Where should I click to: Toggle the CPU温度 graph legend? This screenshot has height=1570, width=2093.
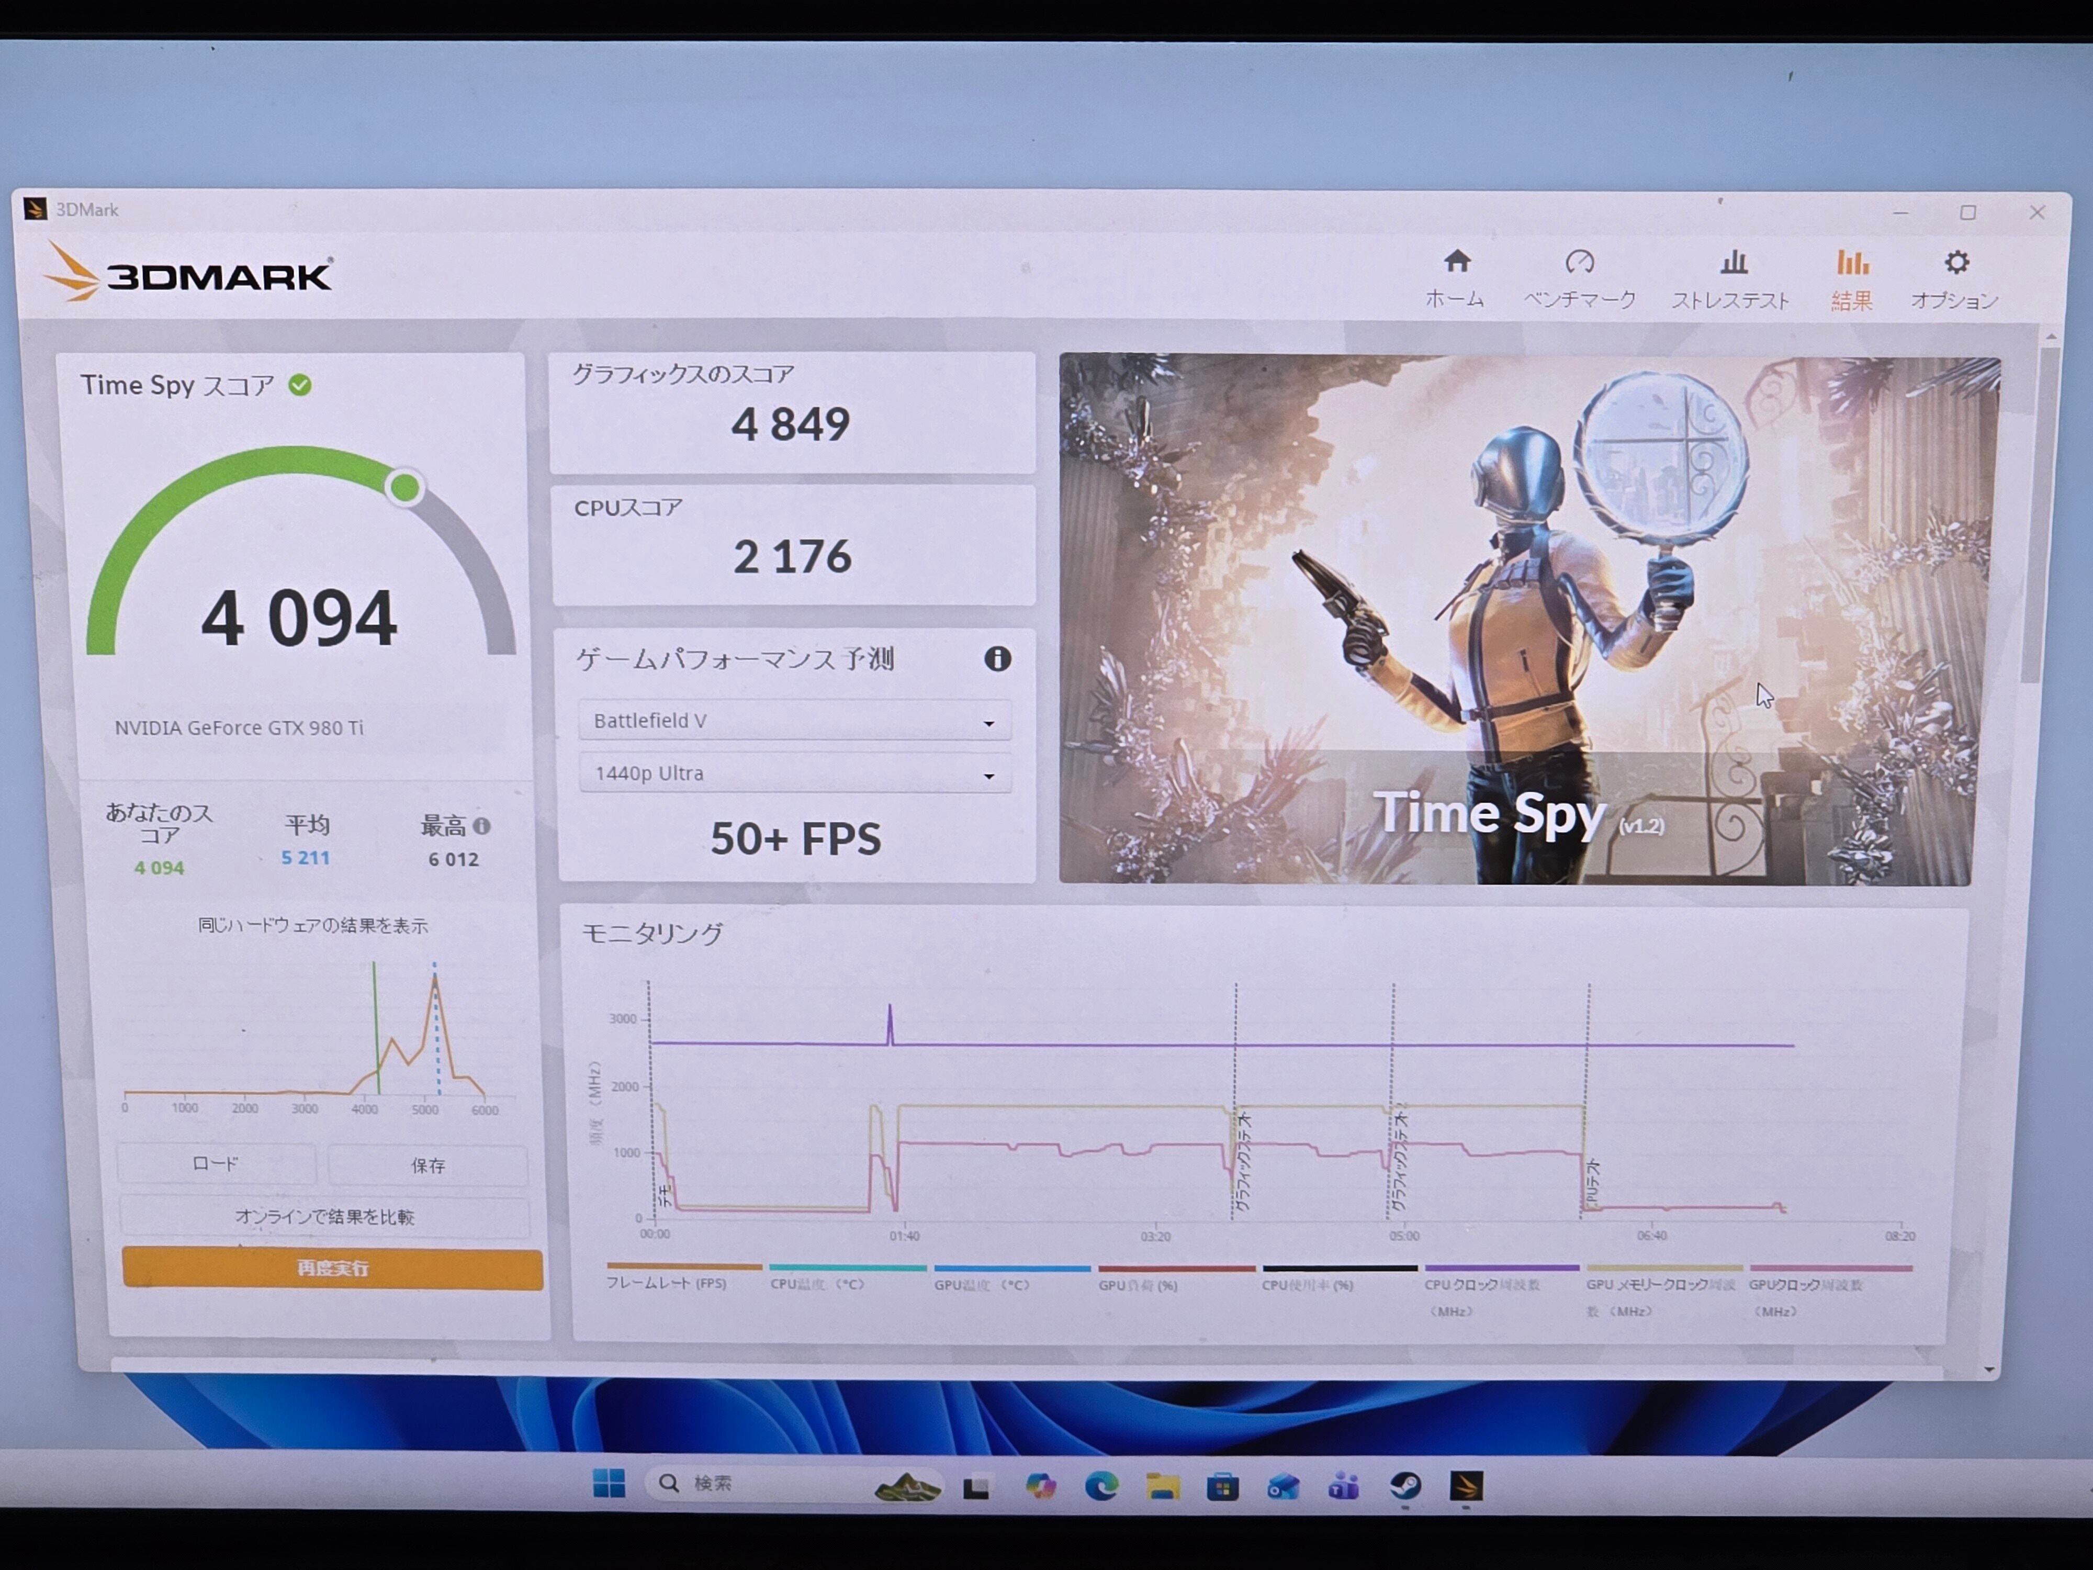click(x=817, y=1285)
